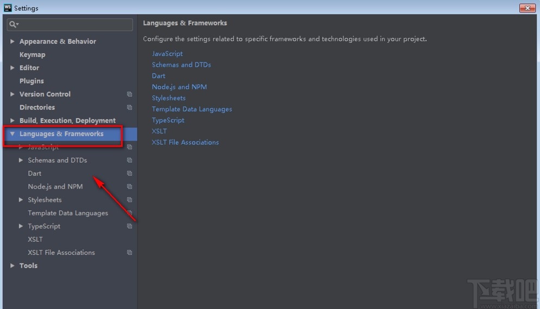Click project-level icon beside Stylesheets

coord(129,200)
